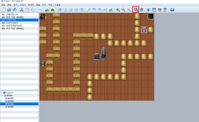Select event 003 나무몬스터
199x122 pixels.
pyautogui.click(x=19, y=20)
